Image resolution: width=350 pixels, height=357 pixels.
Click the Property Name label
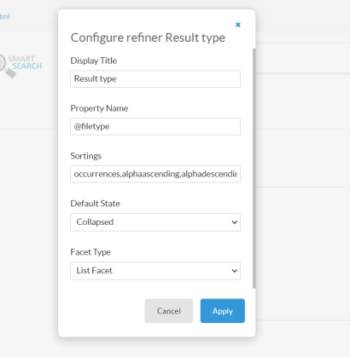click(x=99, y=108)
